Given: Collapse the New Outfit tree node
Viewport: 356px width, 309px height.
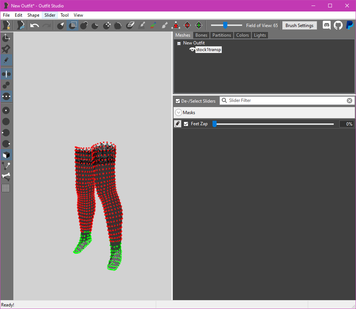Looking at the screenshot, I should (179, 43).
